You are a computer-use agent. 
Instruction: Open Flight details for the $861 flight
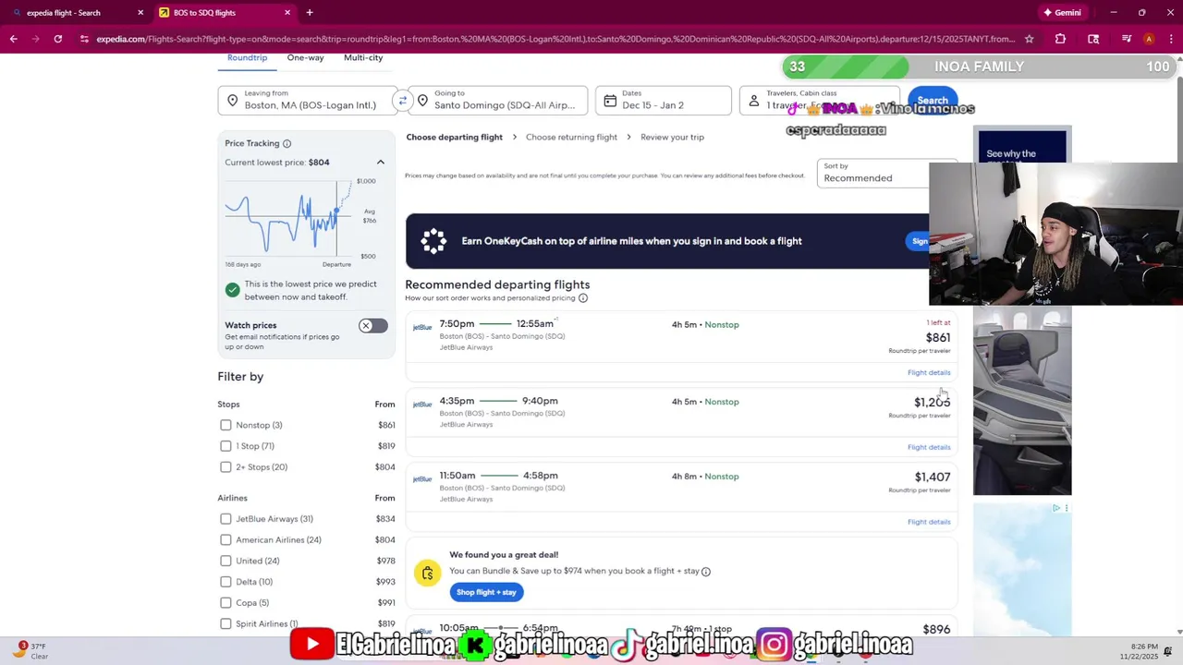click(x=929, y=372)
